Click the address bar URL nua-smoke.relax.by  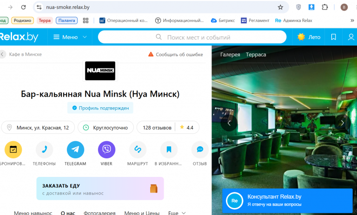coord(67,7)
